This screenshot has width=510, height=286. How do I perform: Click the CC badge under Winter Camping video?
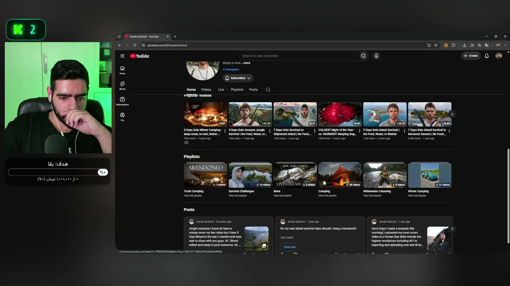tap(186, 143)
